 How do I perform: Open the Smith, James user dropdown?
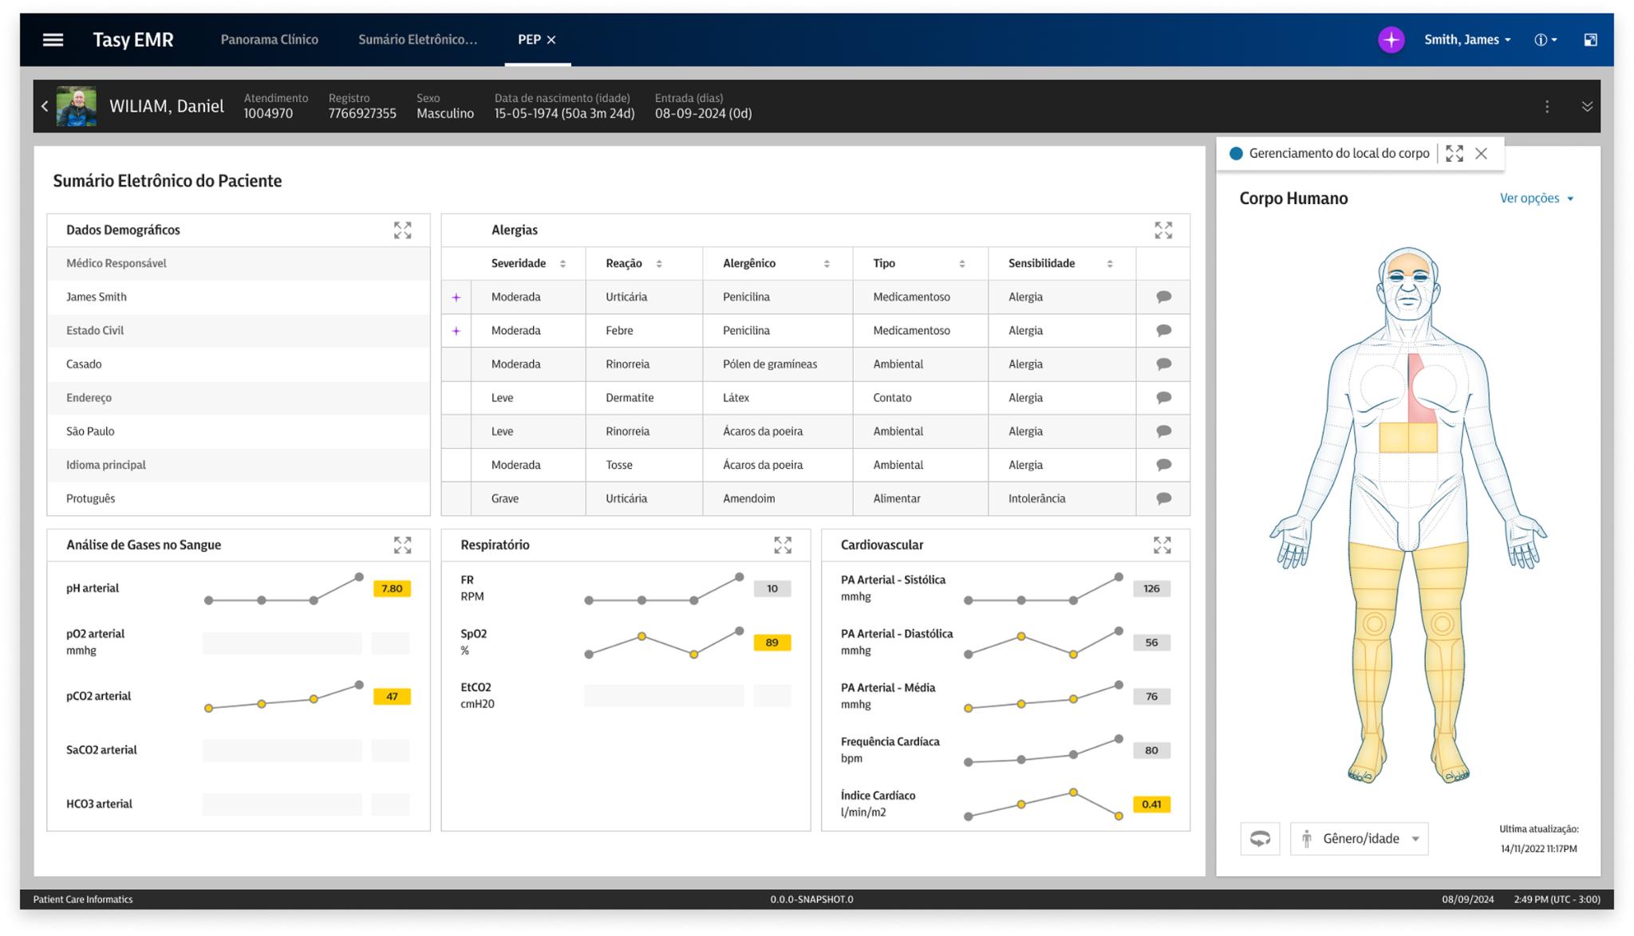(1466, 40)
